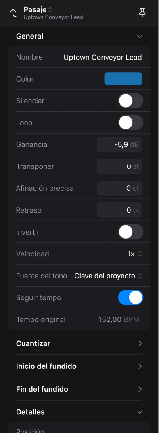Expand Fin del fundido settings
The height and width of the screenshot is (433, 159).
point(79,389)
